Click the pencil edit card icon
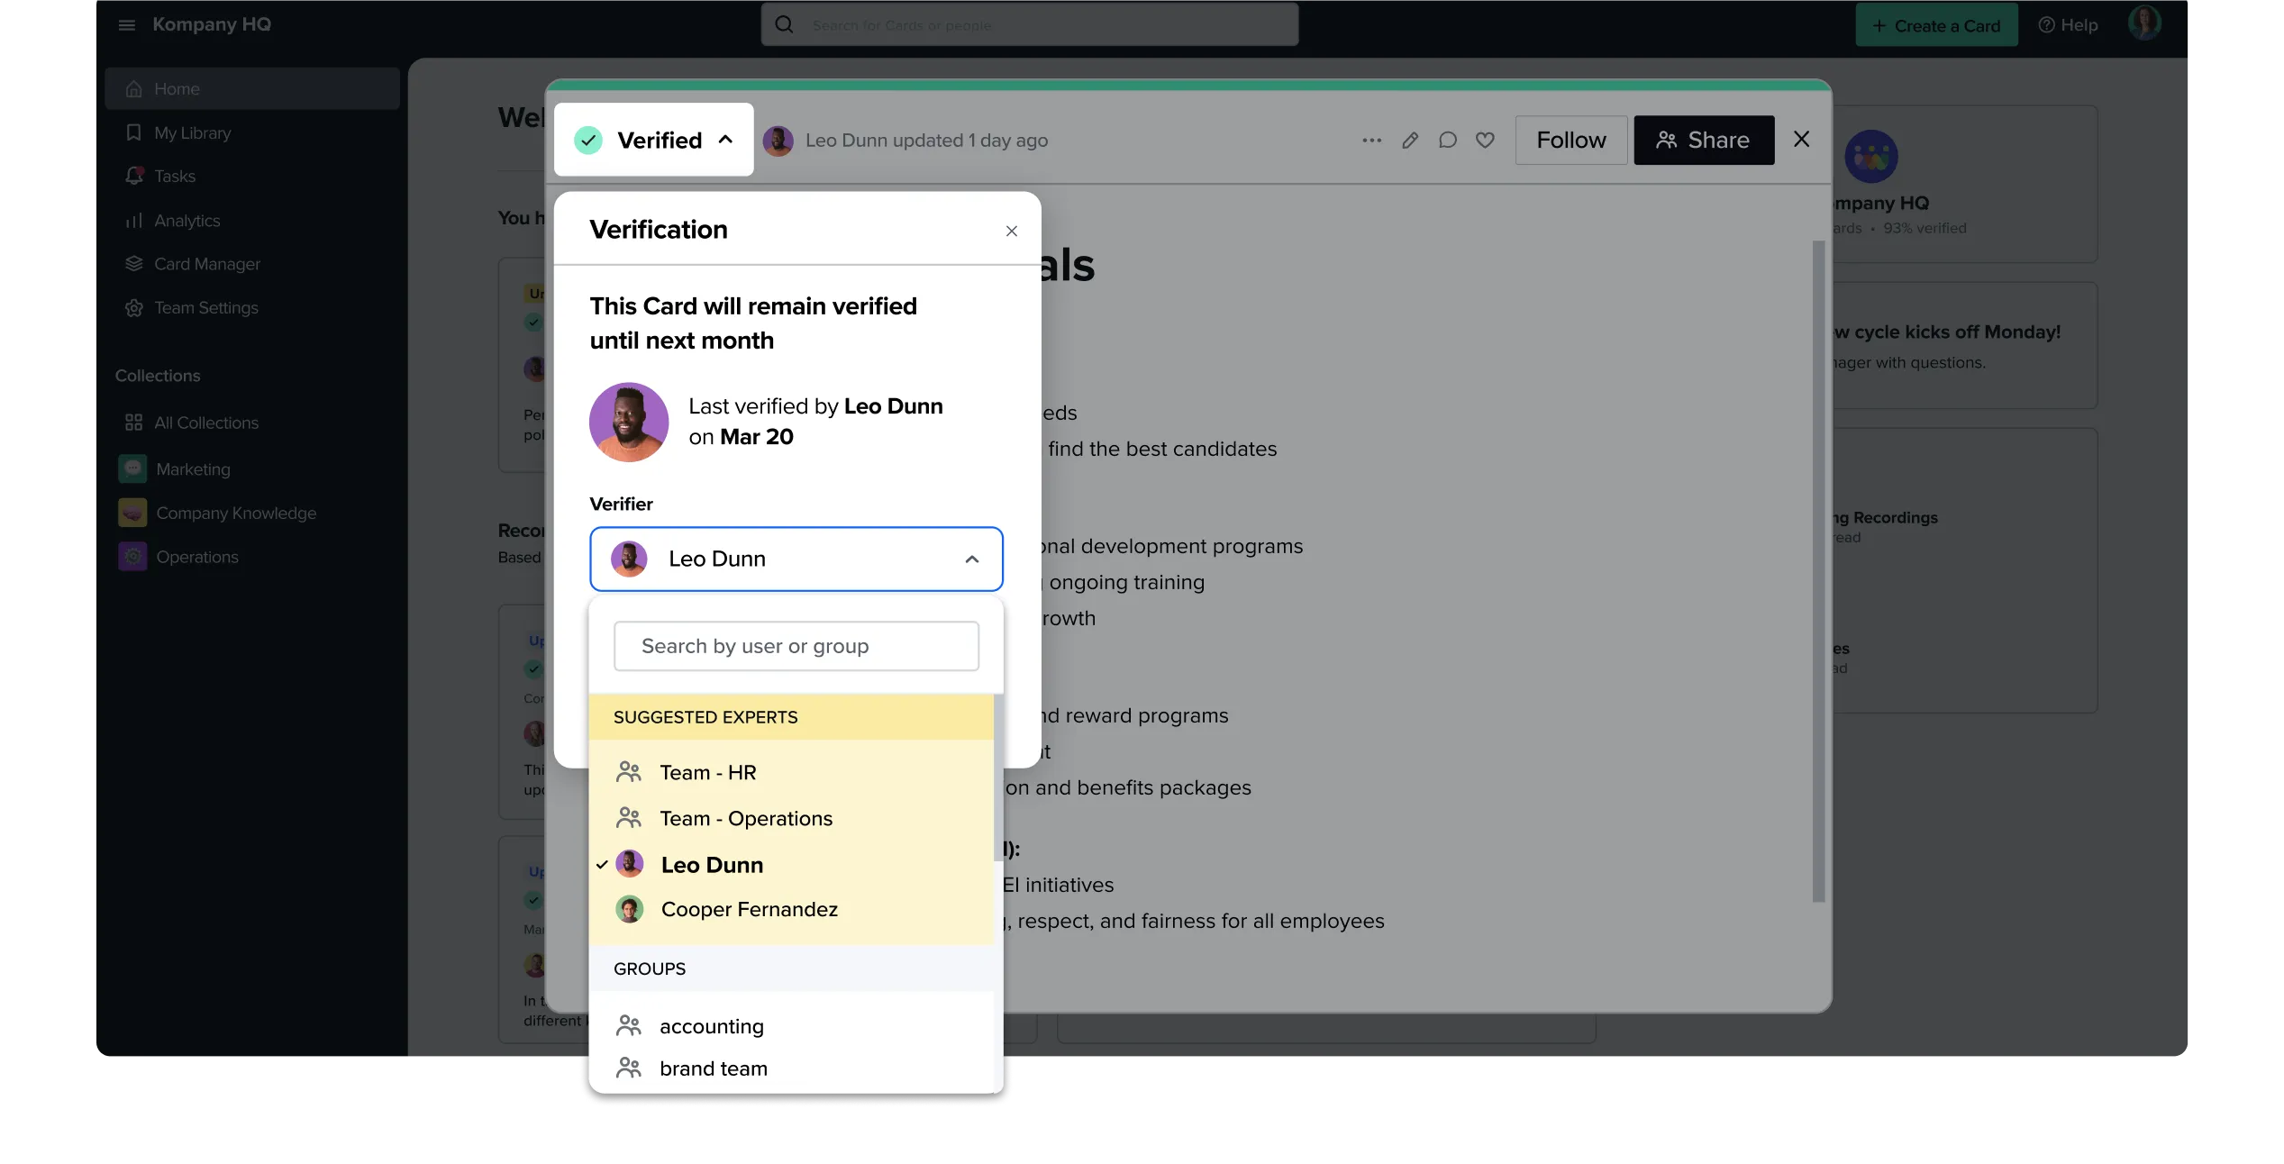Screen dimensions: 2284x1164 1410,141
